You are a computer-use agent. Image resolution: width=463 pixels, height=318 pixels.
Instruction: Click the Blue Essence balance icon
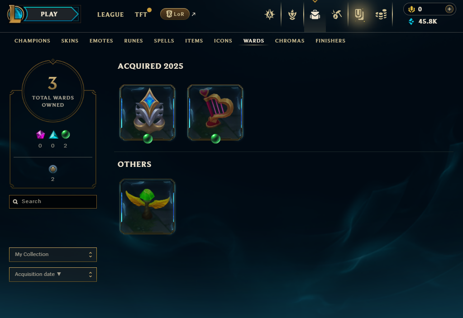click(x=411, y=21)
